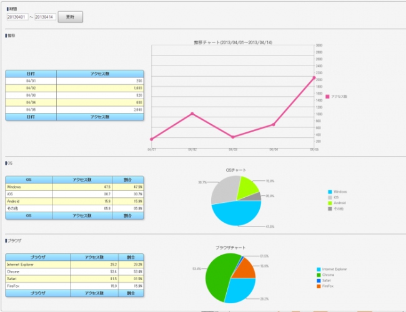Select the 04/02 peak point on line chart
406x312 pixels.
click(x=192, y=114)
